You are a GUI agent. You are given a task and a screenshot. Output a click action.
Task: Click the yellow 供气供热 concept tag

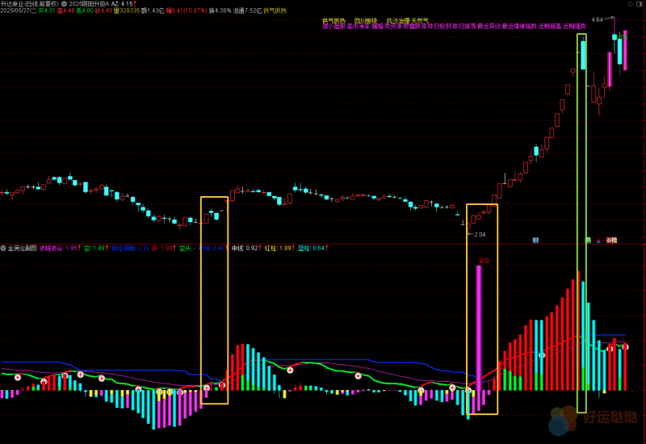point(333,20)
